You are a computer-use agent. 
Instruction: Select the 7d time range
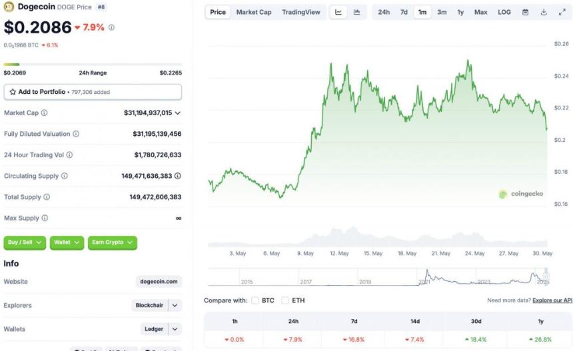click(404, 12)
